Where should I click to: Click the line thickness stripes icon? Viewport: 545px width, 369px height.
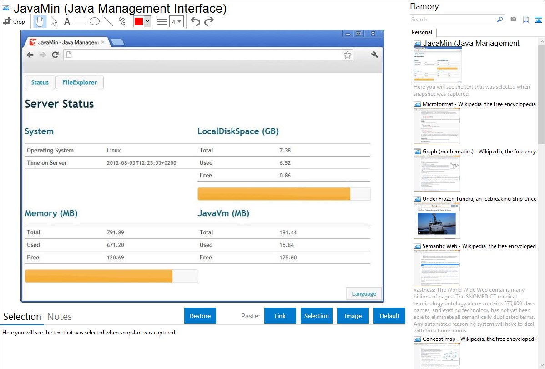click(x=162, y=21)
